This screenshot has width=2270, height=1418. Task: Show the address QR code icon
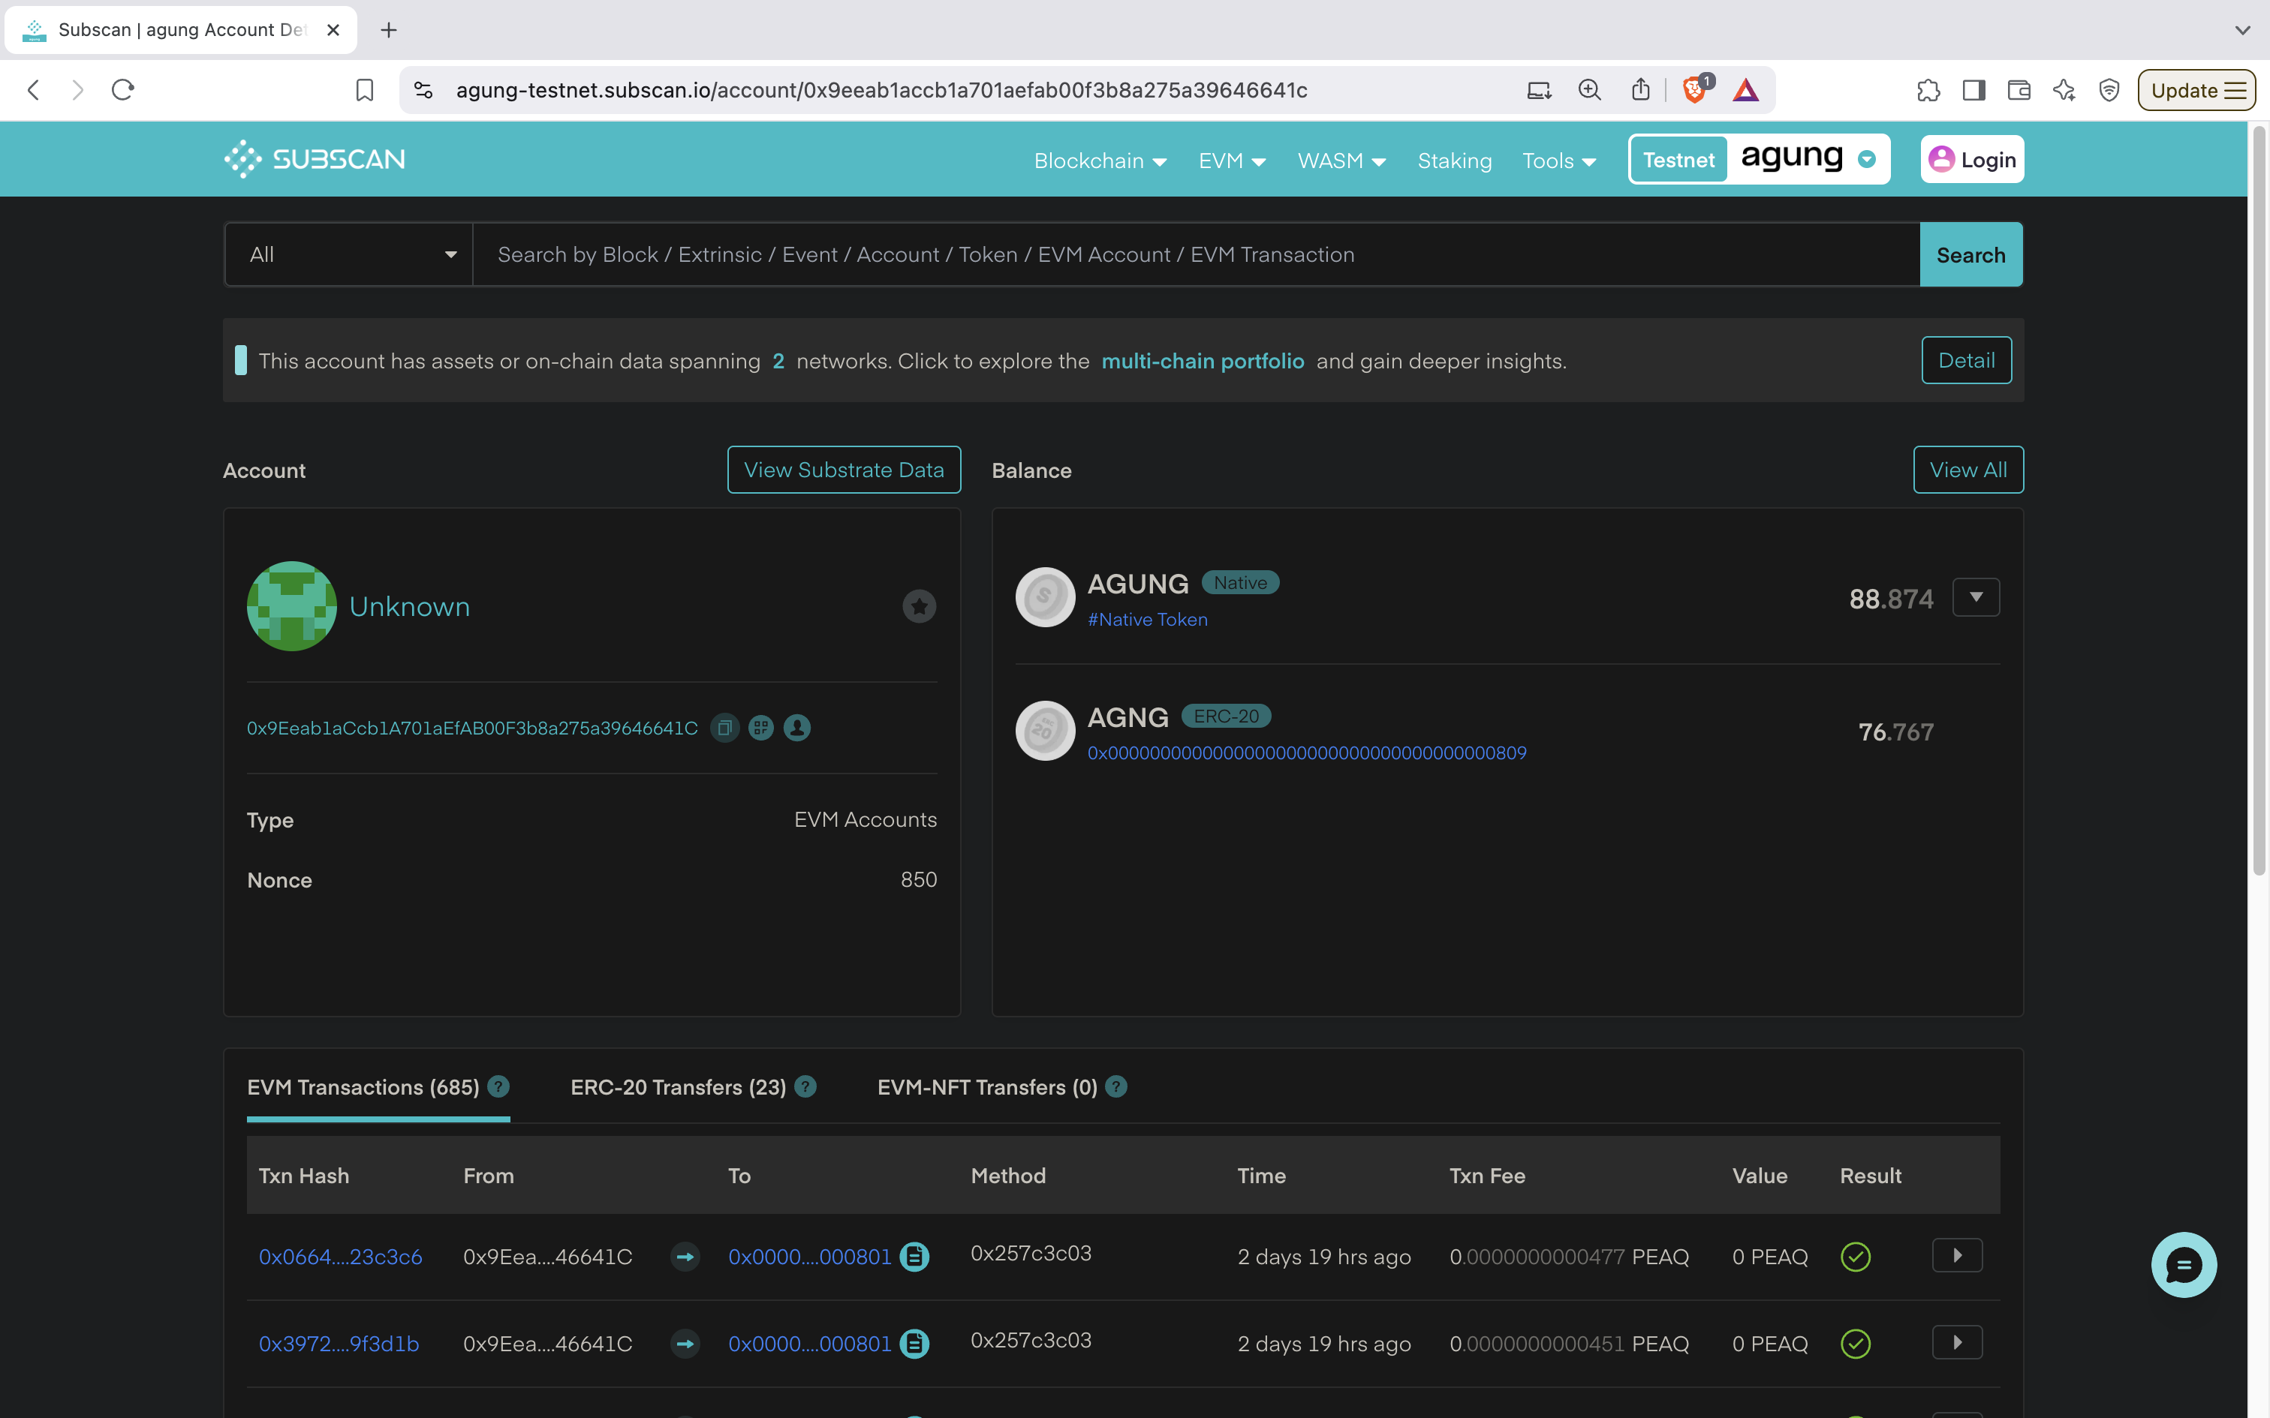760,728
